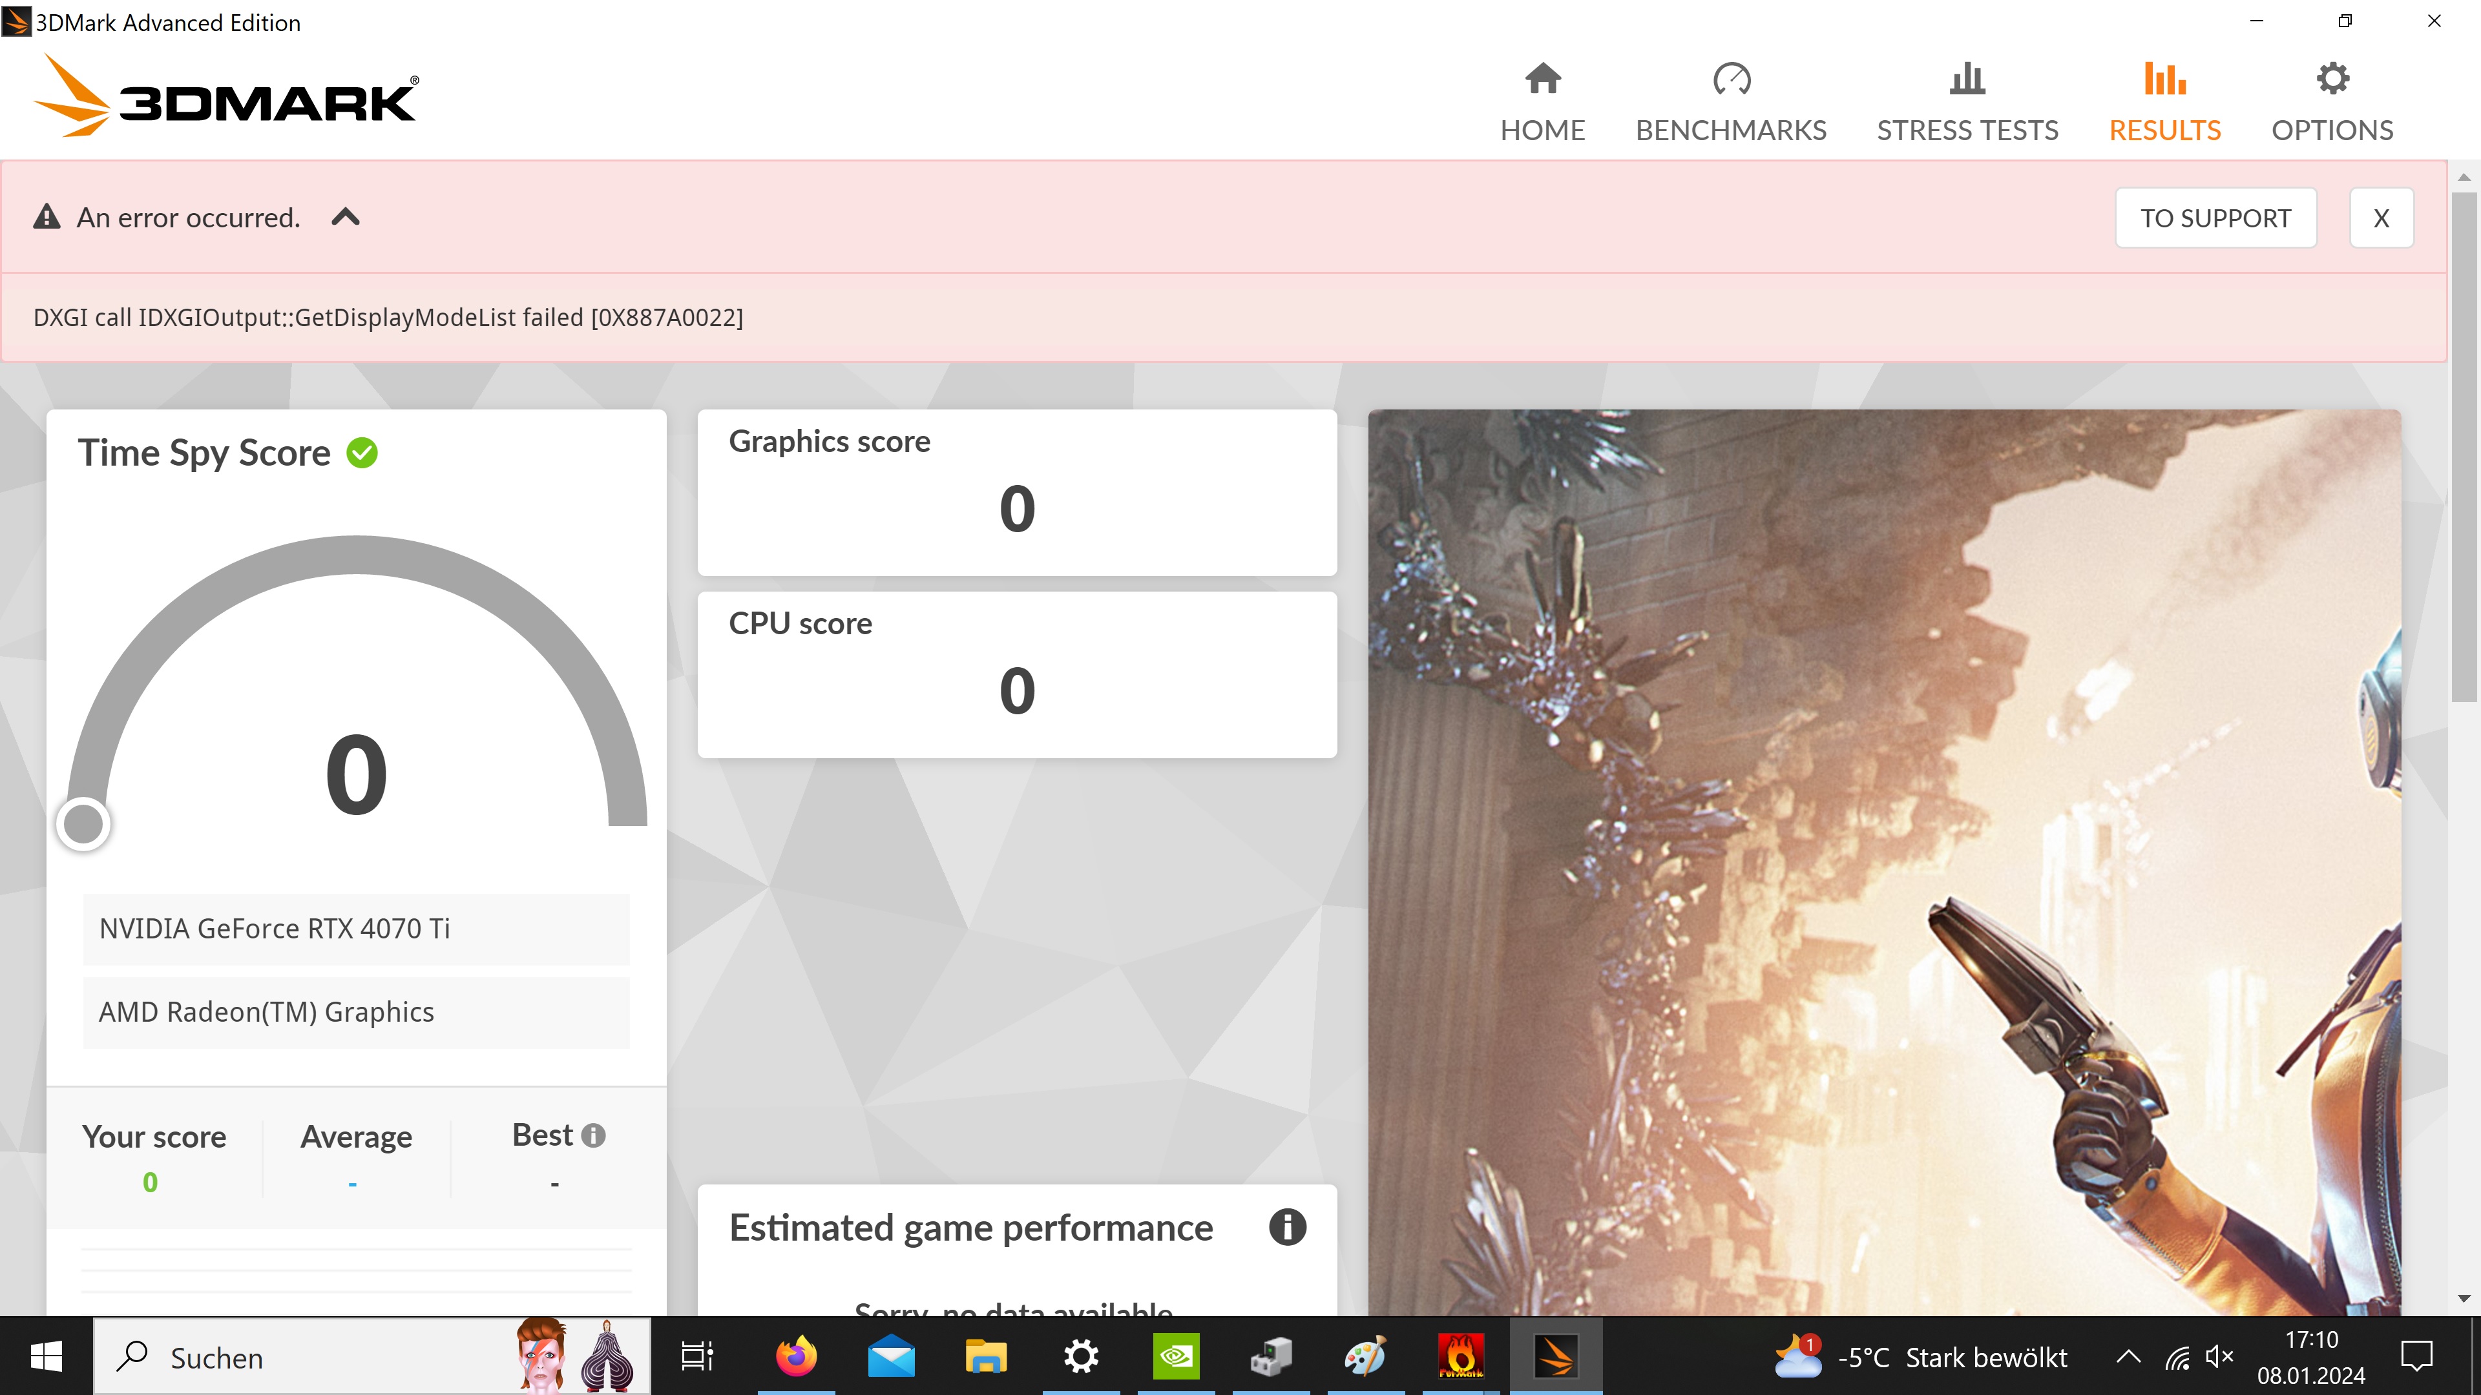The image size is (2481, 1395).
Task: Click the info icon next to Best
Action: (594, 1135)
